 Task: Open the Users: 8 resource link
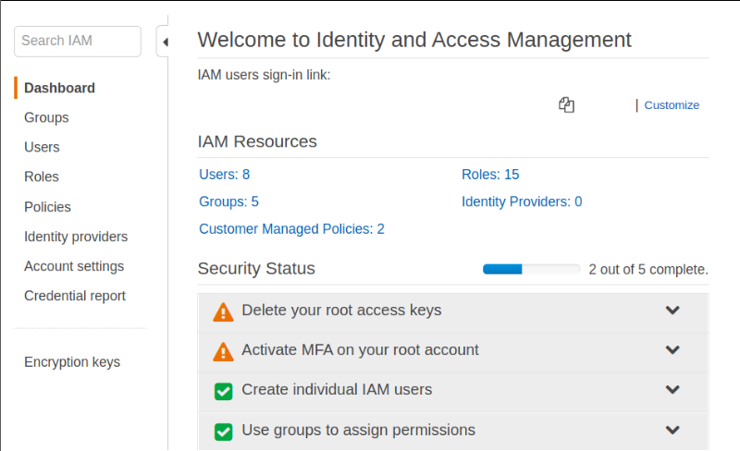click(224, 174)
